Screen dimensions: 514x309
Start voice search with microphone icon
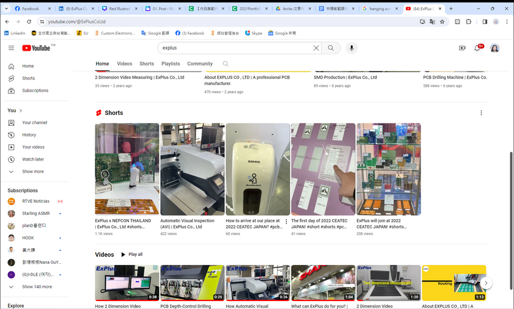351,48
